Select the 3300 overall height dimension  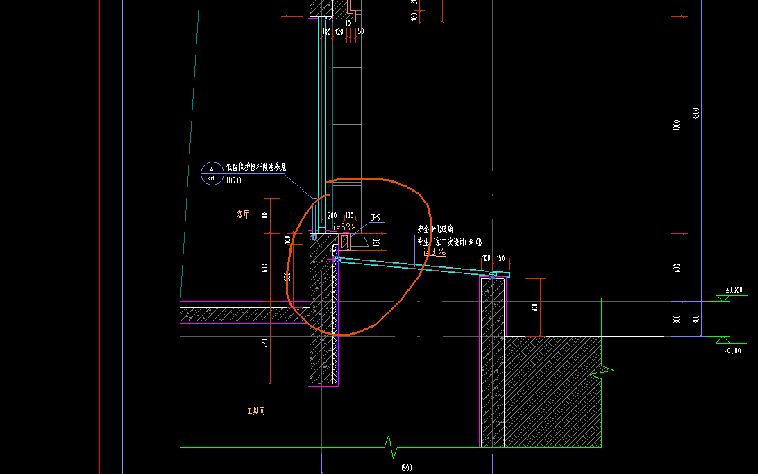coord(696,114)
